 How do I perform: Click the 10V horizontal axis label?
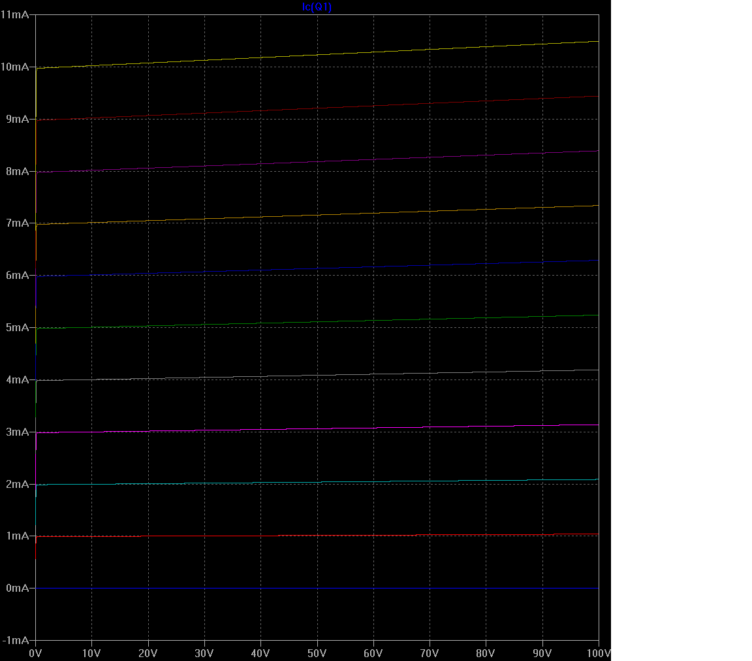tap(91, 653)
